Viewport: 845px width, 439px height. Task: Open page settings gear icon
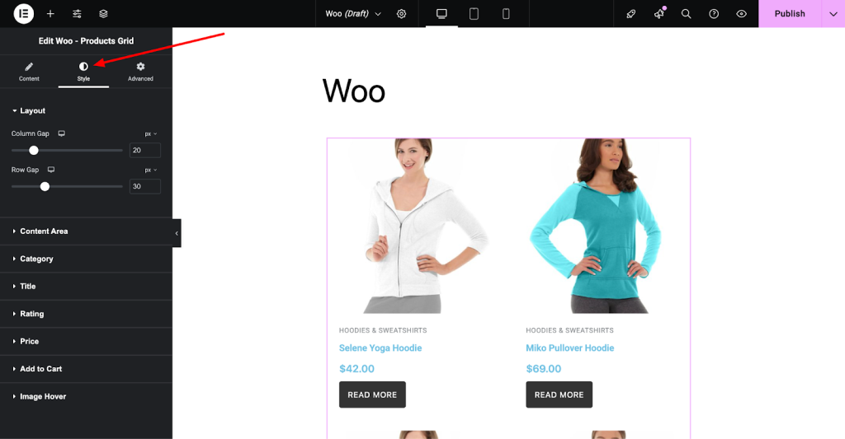click(x=402, y=14)
